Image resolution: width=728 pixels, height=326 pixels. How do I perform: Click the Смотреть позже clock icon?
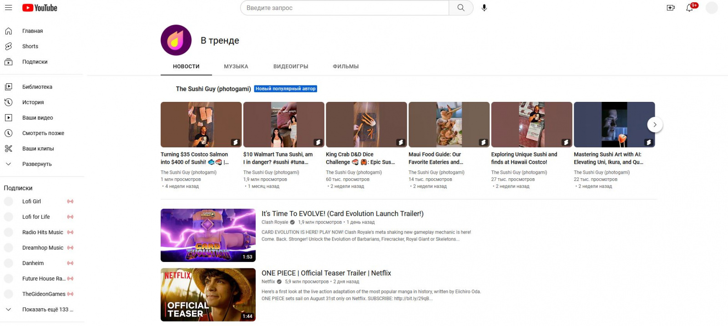click(x=8, y=133)
